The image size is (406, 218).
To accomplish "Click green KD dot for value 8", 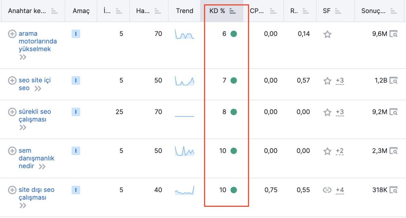I will coord(234,112).
